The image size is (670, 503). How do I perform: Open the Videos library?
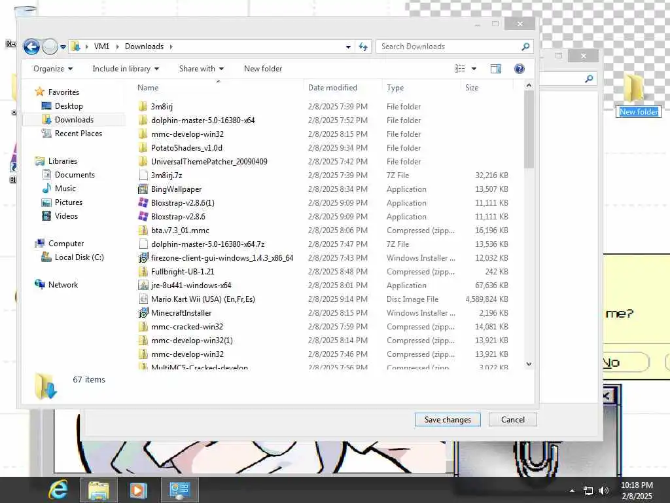pyautogui.click(x=66, y=216)
